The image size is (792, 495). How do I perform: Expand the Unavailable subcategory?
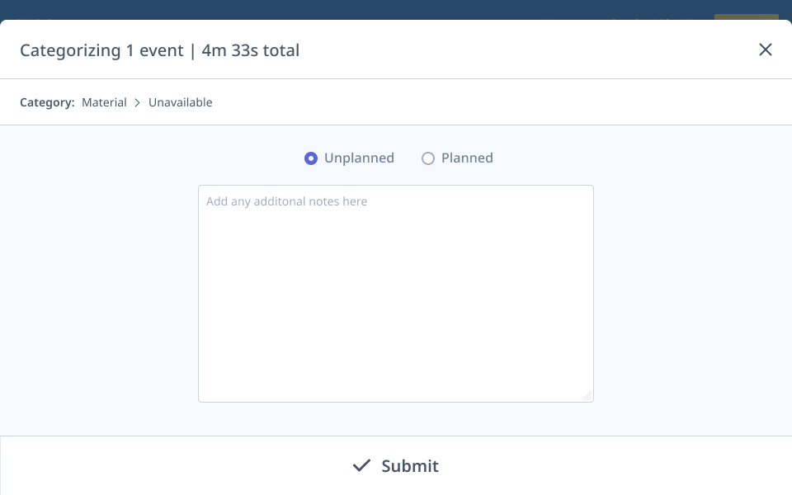point(180,102)
